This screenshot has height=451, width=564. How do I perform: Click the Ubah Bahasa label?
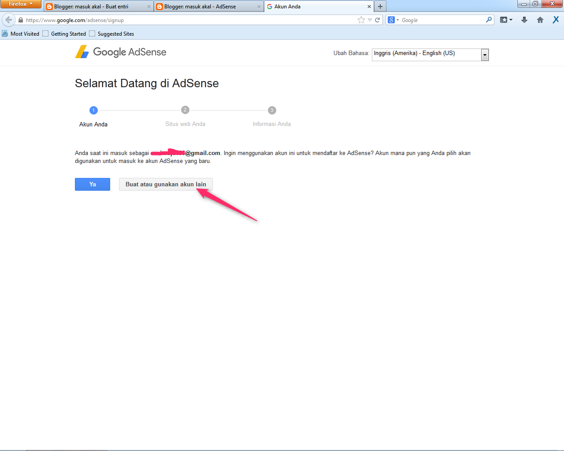pyautogui.click(x=351, y=53)
